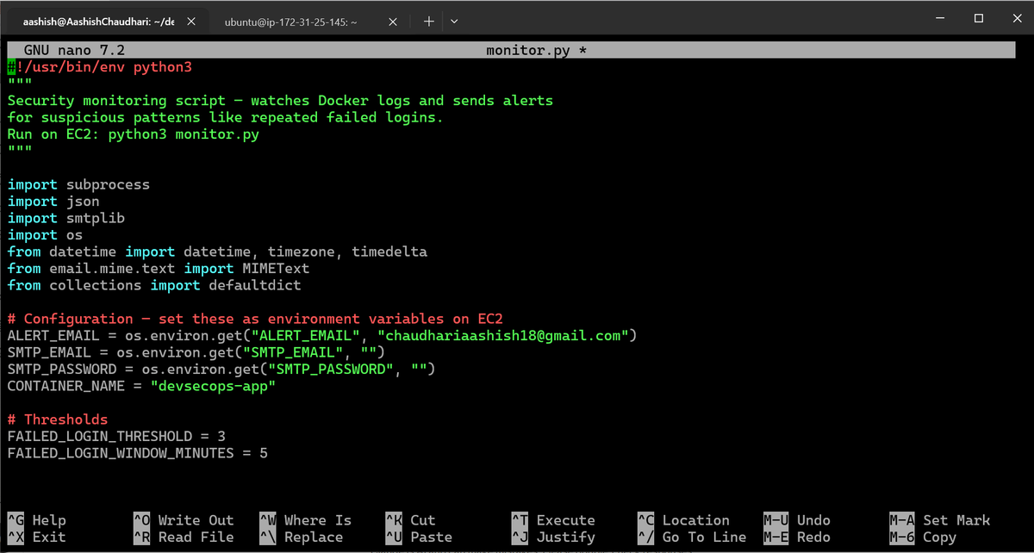The width and height of the screenshot is (1034, 553).
Task: Click the monitor.py * file title
Action: click(x=536, y=51)
